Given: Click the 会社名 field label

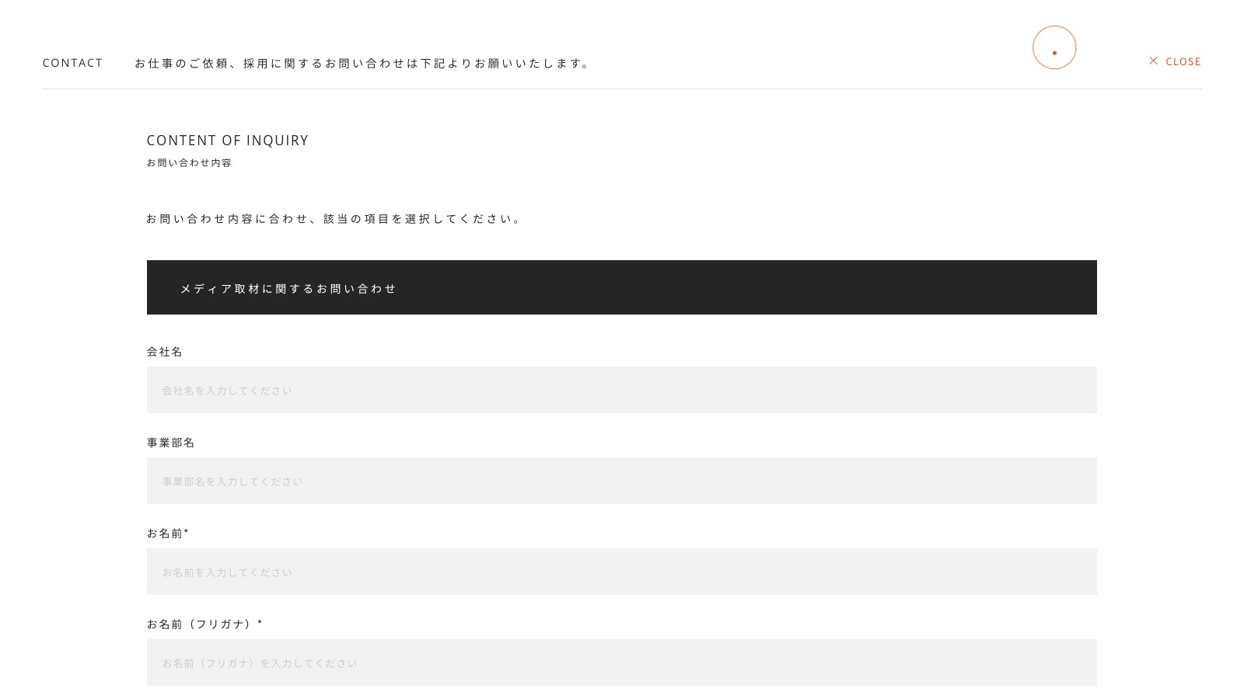Looking at the screenshot, I should coord(165,352).
